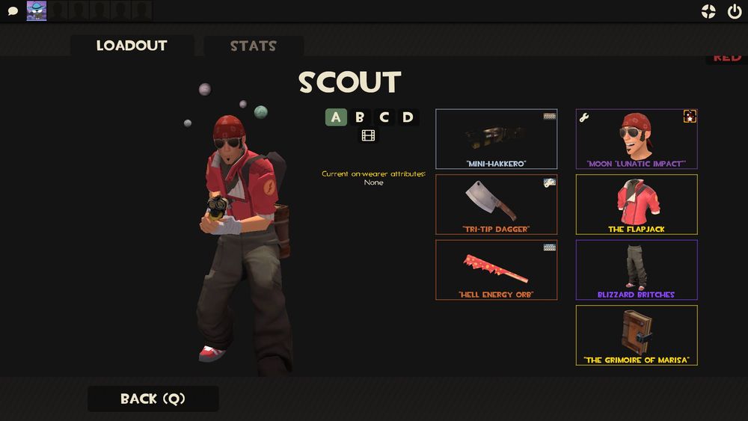Viewport: 748px width, 421px height.
Task: Toggle the RED team color switch
Action: pos(726,58)
